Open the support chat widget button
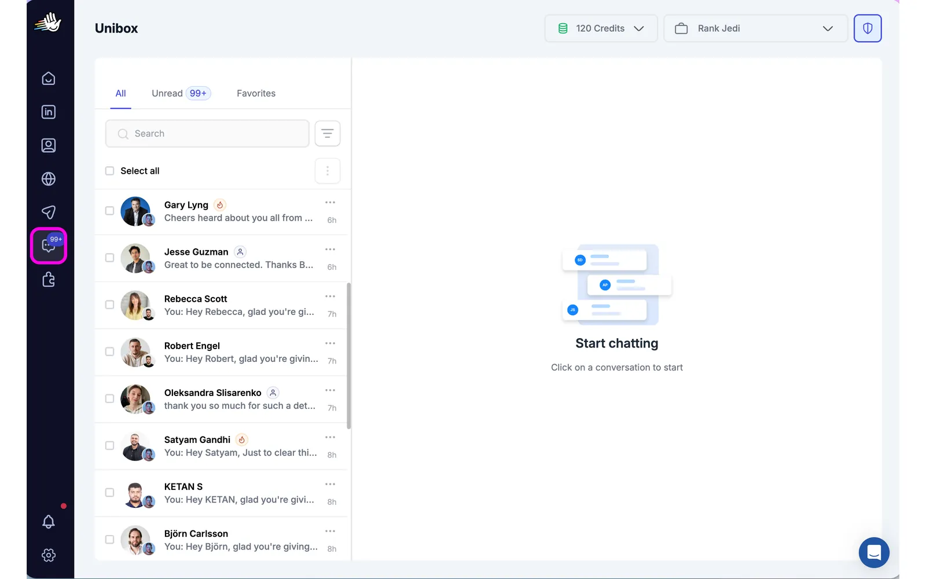Viewport: 926px width, 579px height. click(x=874, y=552)
